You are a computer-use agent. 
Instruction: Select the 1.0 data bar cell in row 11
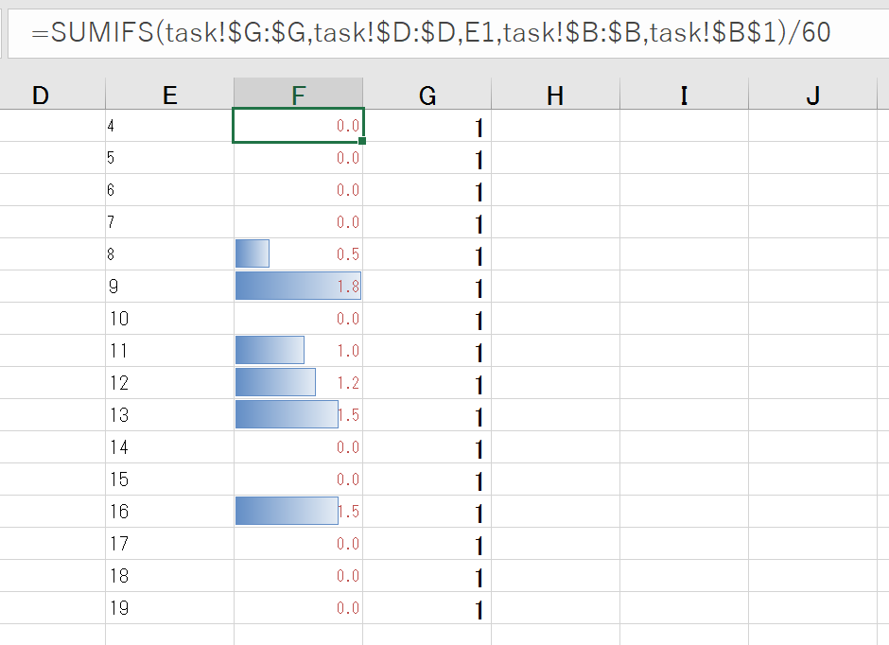coord(298,350)
